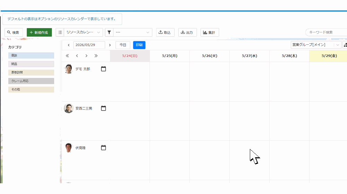Open the リソースカレン… view dropdown
Image resolution: width=347 pixels, height=194 pixels.
pyautogui.click(x=83, y=33)
